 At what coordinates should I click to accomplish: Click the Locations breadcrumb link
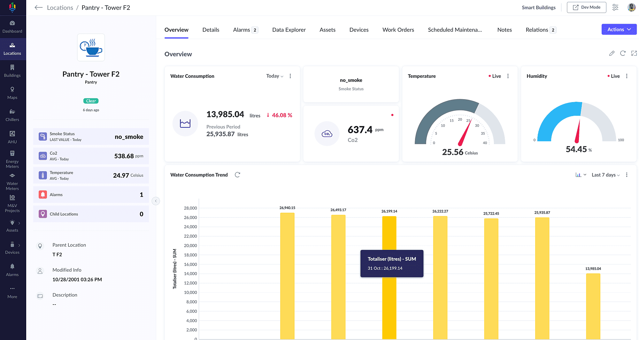tap(60, 8)
